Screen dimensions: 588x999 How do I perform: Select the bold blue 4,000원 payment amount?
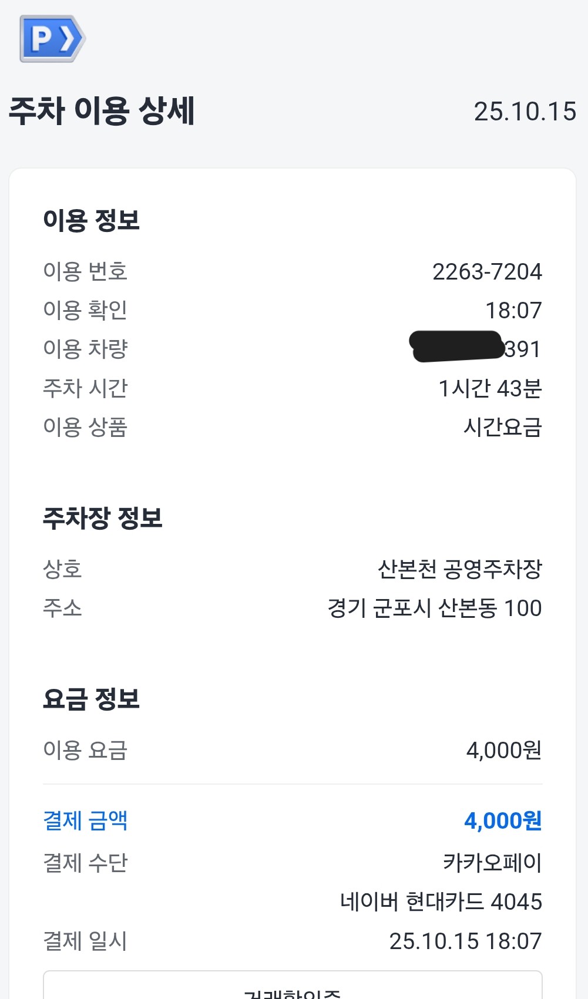503,820
